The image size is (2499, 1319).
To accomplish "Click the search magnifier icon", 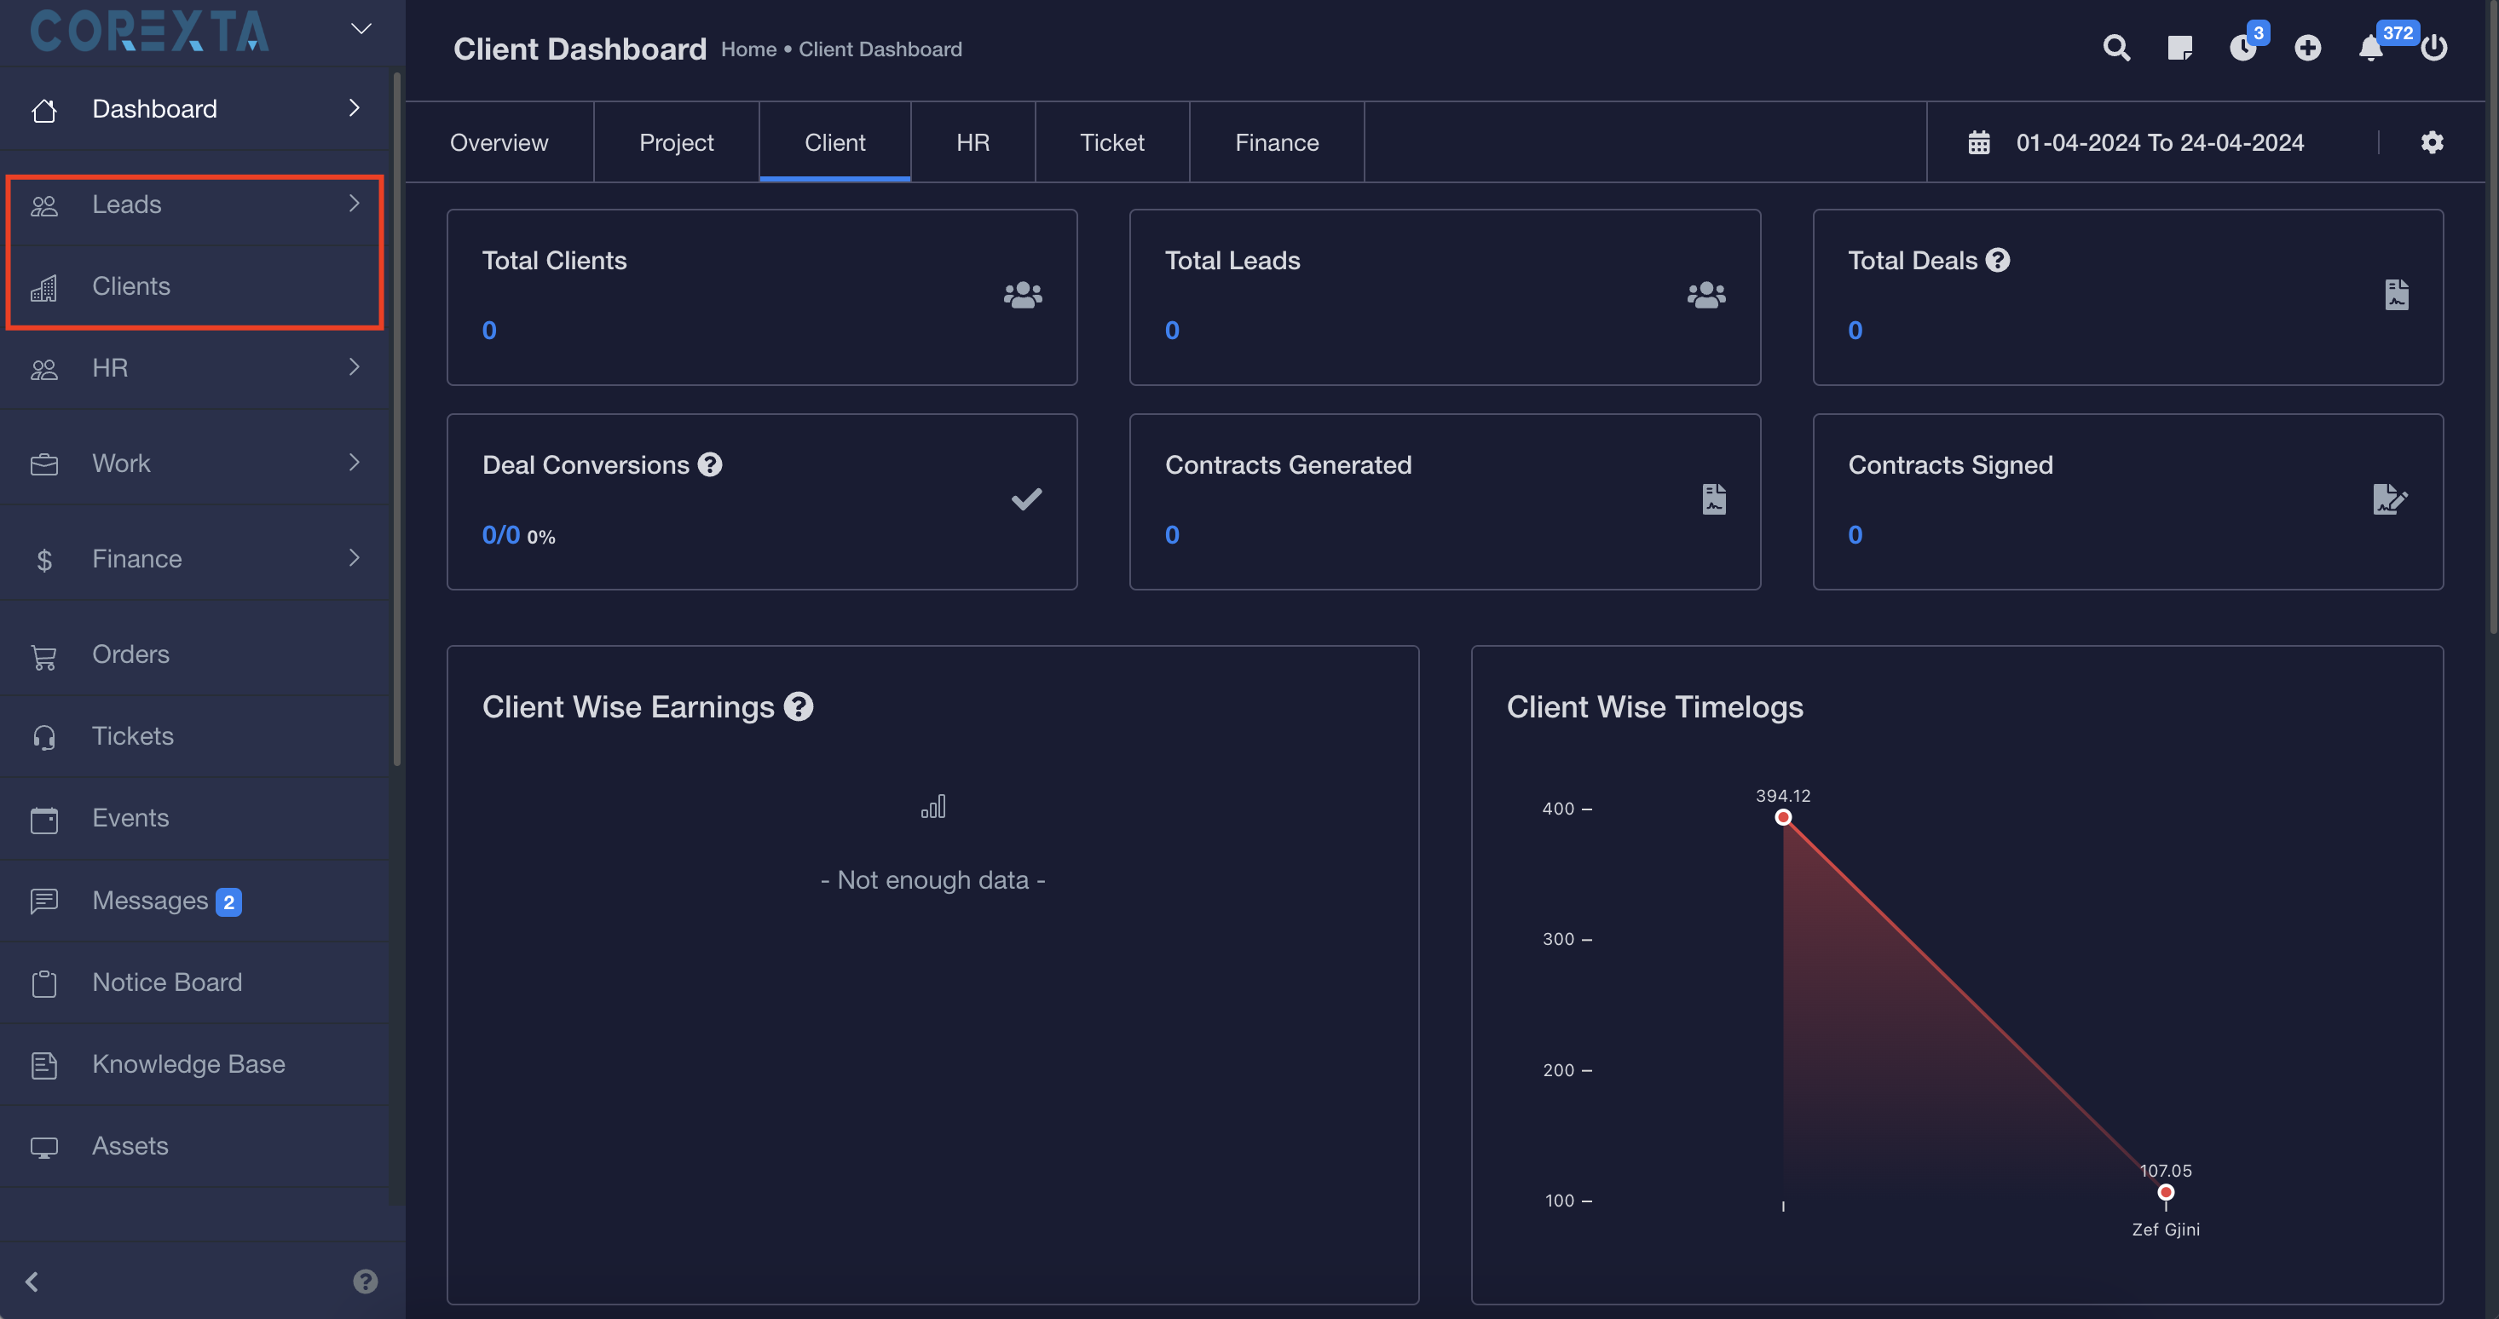I will (2115, 48).
